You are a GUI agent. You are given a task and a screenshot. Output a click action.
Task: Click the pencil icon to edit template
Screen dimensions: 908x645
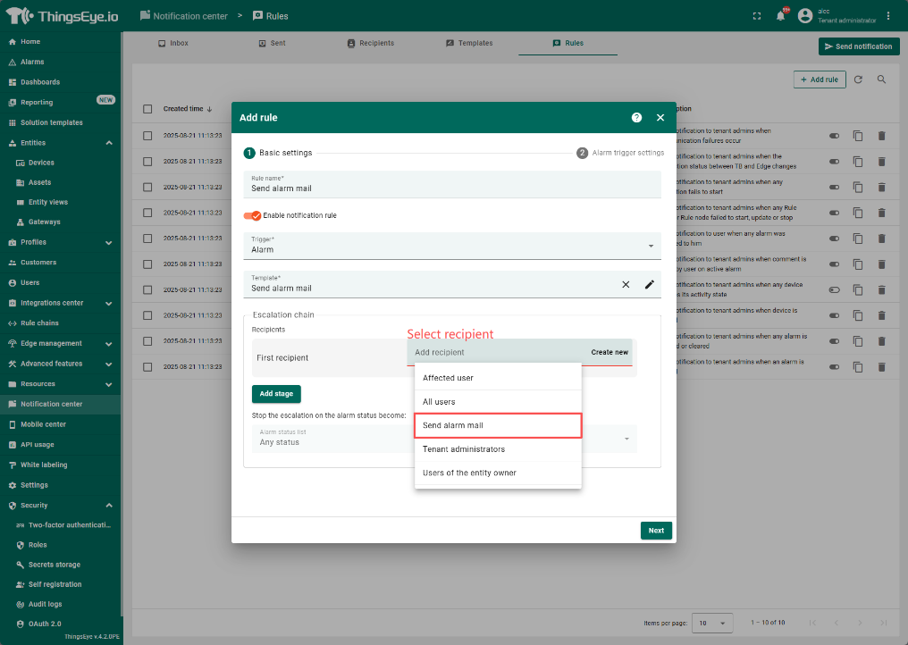[650, 285]
